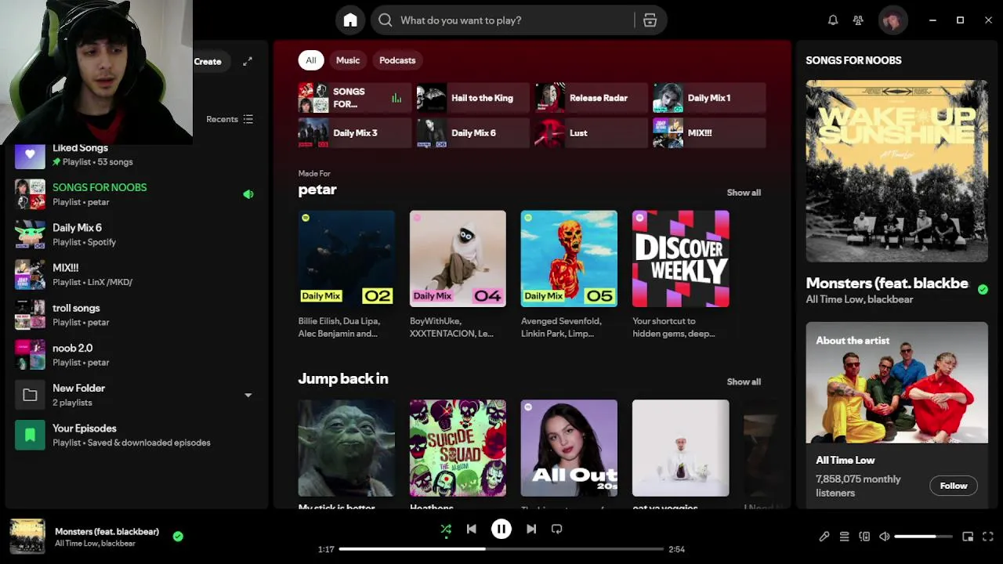
Task: Open SONGS FOR... shortcut tile
Action: [354, 98]
